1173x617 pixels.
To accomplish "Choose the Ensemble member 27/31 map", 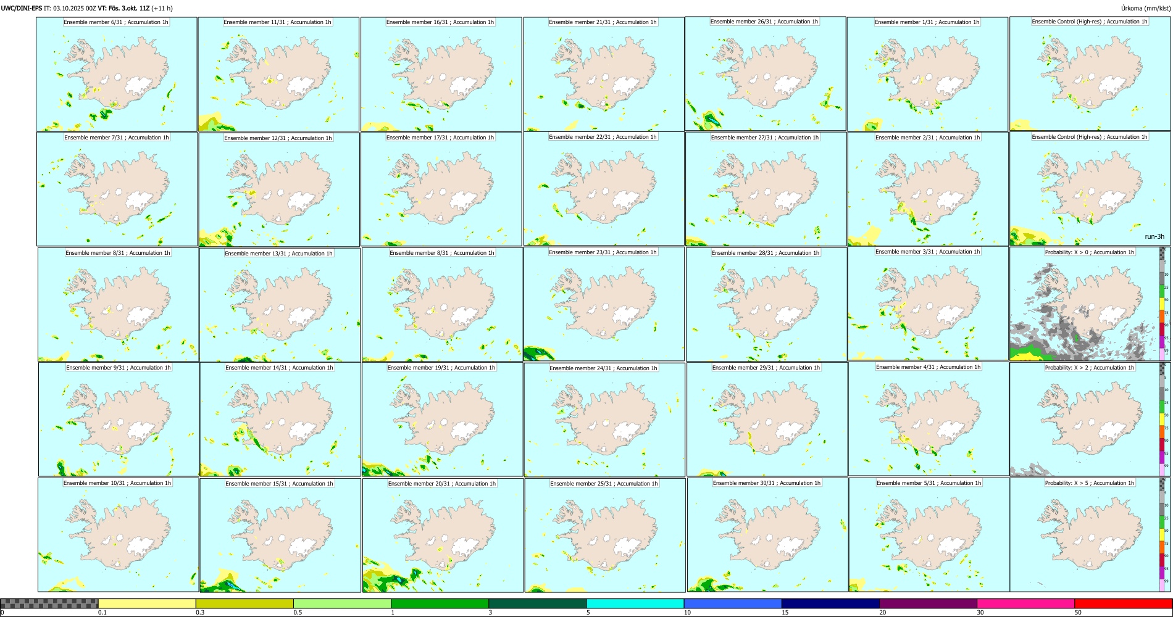I will [766, 189].
